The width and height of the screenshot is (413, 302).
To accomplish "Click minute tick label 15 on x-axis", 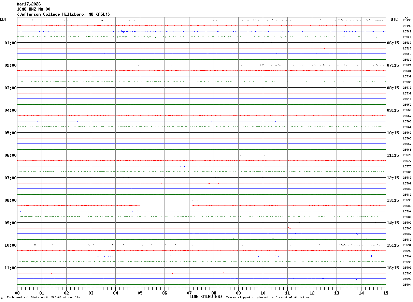I will click(386, 293).
